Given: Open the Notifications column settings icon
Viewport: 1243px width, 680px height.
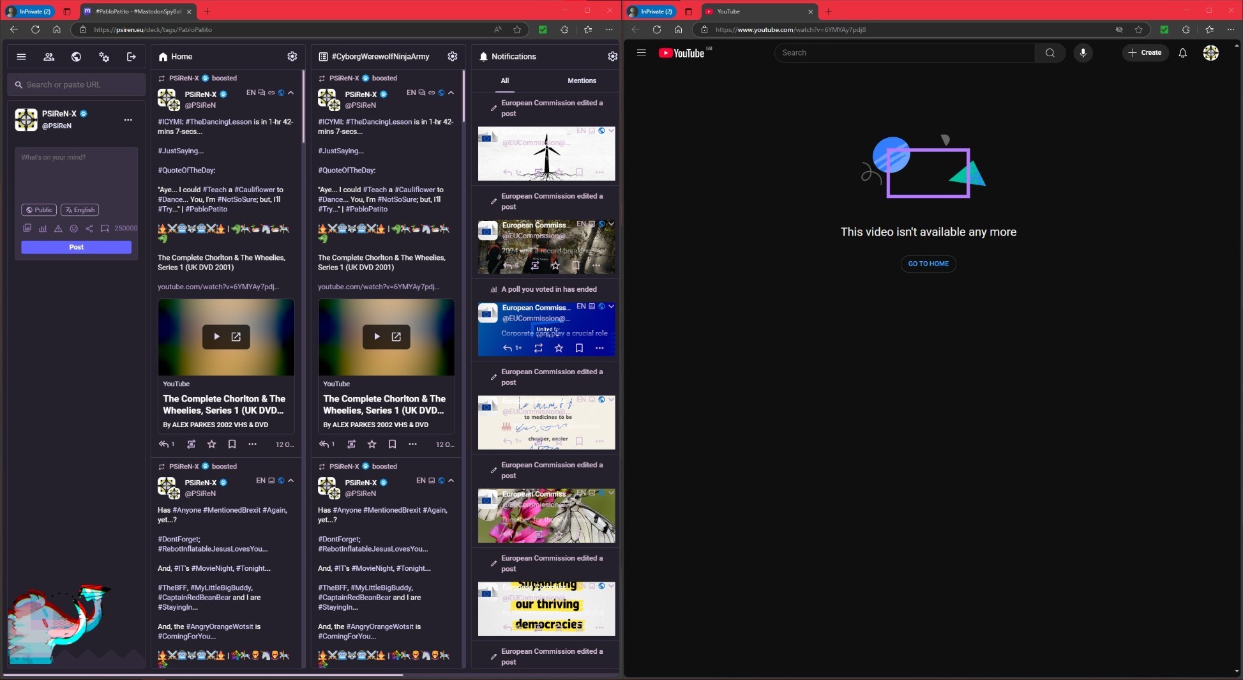Looking at the screenshot, I should point(612,57).
